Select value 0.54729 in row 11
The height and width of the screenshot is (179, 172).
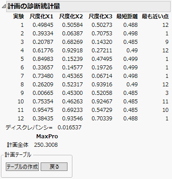tap(102, 110)
